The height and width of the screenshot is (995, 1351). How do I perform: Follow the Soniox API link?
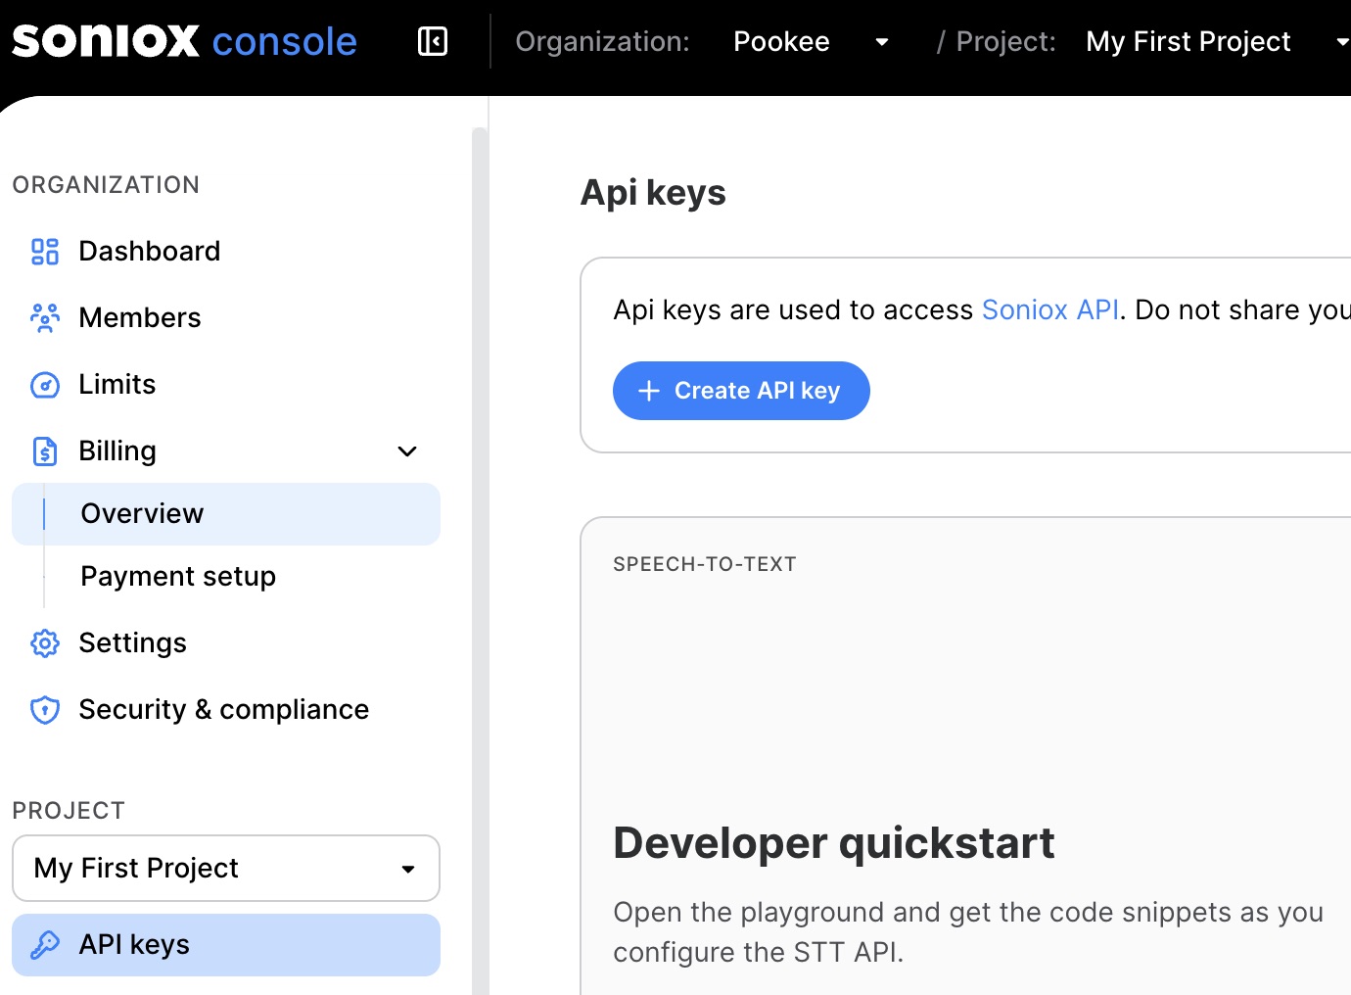click(1049, 309)
